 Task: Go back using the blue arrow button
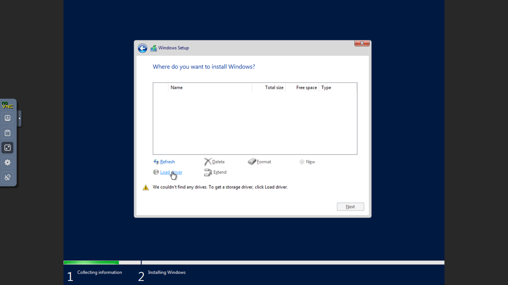tap(142, 48)
